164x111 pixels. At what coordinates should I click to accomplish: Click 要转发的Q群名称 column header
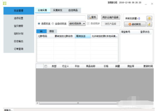click(x=64, y=36)
